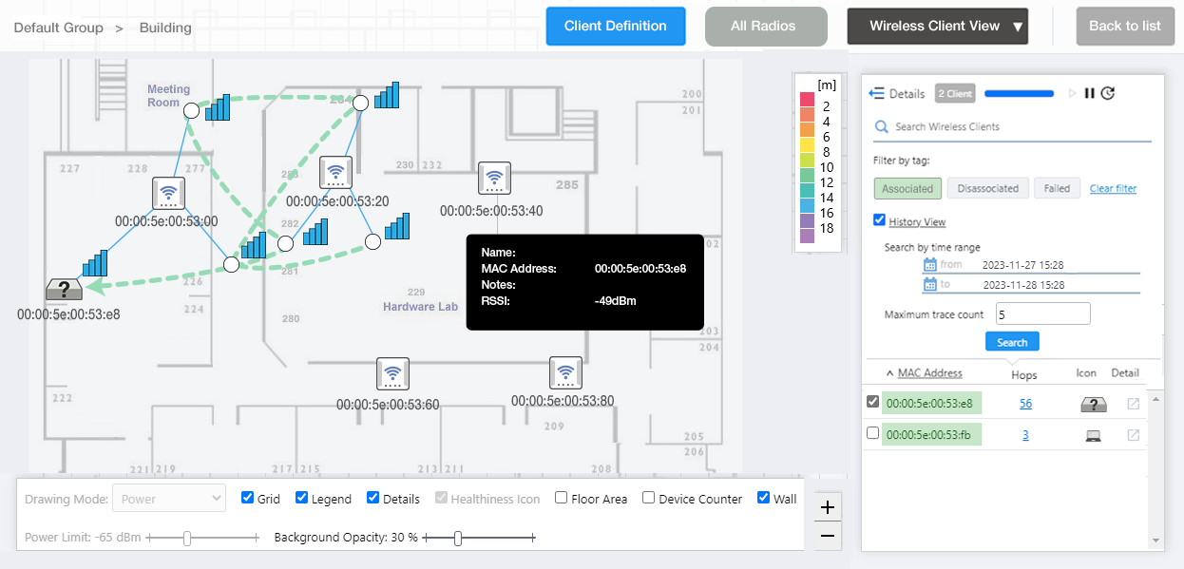
Task: Open the 'from' date calendar picker
Action: 929,265
